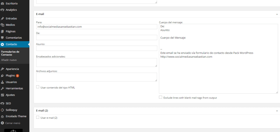Viewport: 280px width, 132px height.
Task: Collapse the E-mail (2) panel triangle
Action: (x=277, y=111)
